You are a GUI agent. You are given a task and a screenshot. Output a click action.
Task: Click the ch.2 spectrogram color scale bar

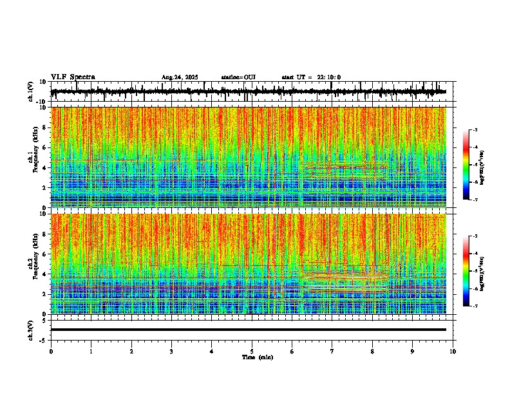click(466, 271)
